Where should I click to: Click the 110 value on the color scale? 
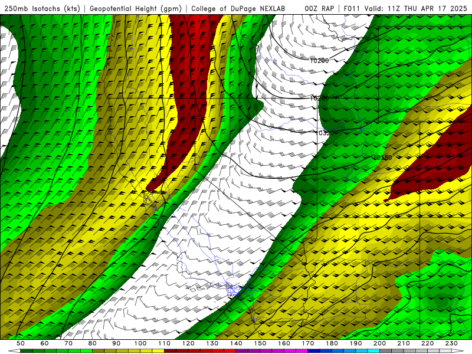pyautogui.click(x=164, y=343)
